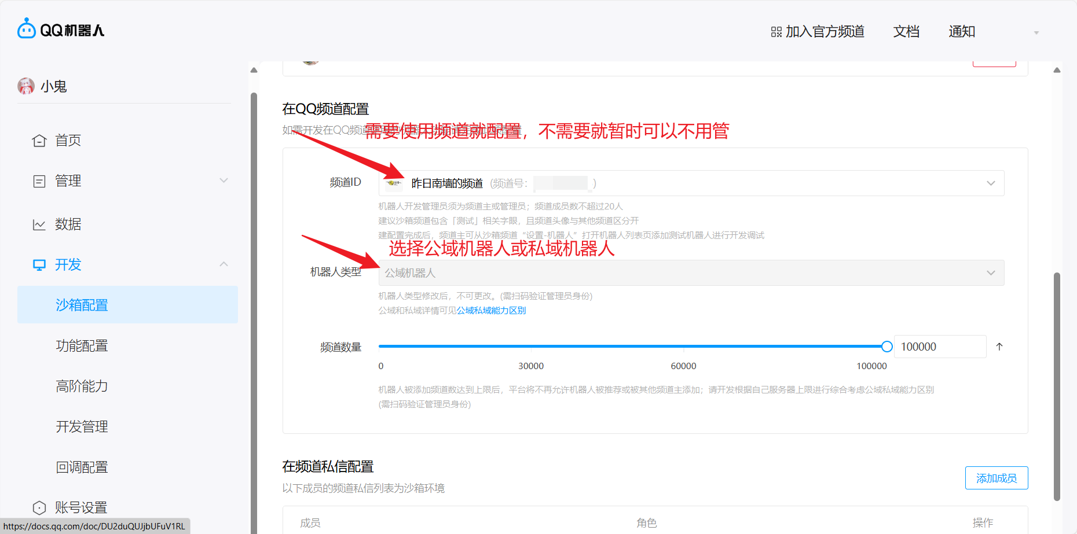Image resolution: width=1077 pixels, height=534 pixels.
Task: Click the 频道数量 input showing 100000
Action: point(940,347)
